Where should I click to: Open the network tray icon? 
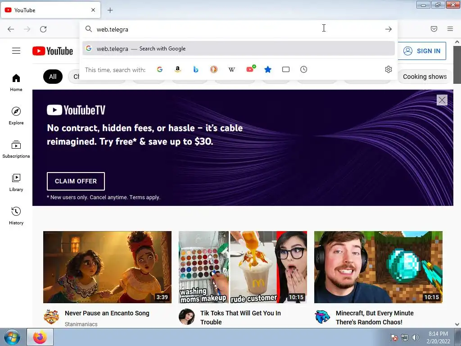(405, 337)
